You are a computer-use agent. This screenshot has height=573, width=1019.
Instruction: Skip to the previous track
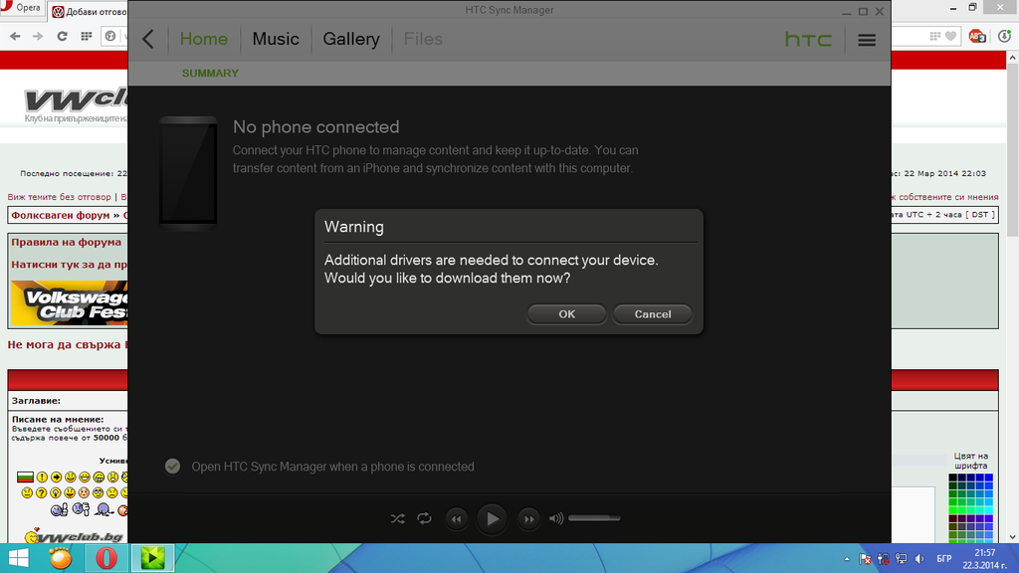(456, 518)
